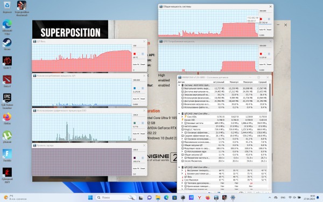Click the Auto Fit button in the system power graph

pyautogui.click(x=262, y=30)
